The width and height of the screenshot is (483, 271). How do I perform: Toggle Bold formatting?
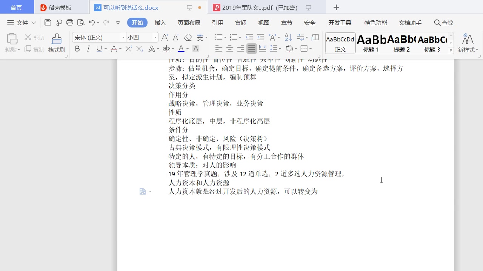click(x=77, y=49)
